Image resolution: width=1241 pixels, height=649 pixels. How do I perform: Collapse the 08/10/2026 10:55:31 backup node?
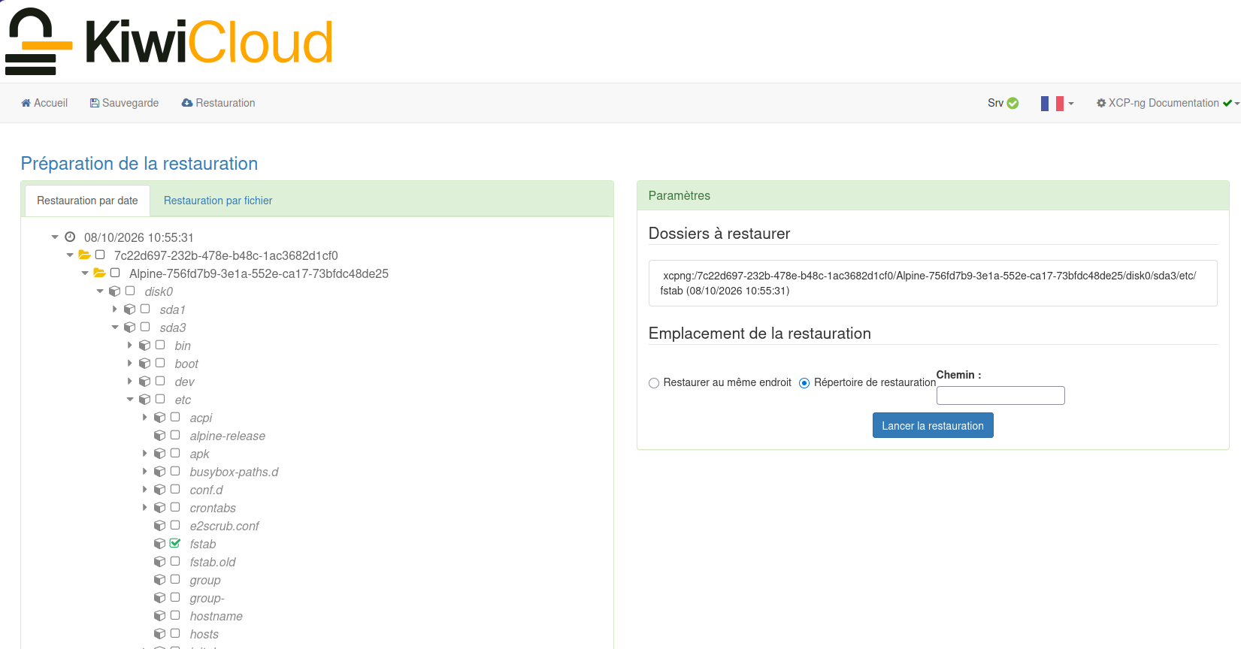(55, 237)
